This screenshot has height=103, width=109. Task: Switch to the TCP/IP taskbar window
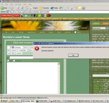(43, 101)
